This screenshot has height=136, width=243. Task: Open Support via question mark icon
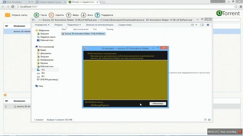(97, 15)
